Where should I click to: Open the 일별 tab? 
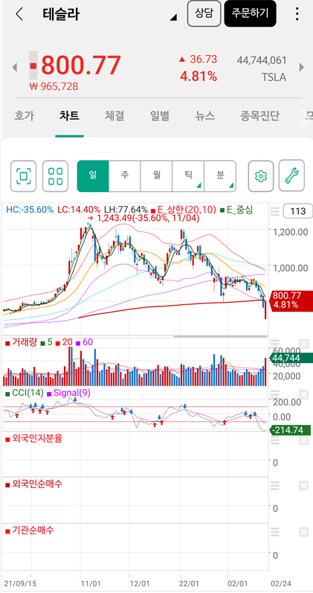(160, 116)
